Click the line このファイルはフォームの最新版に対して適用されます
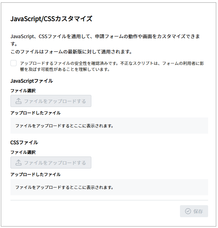 click(71, 52)
